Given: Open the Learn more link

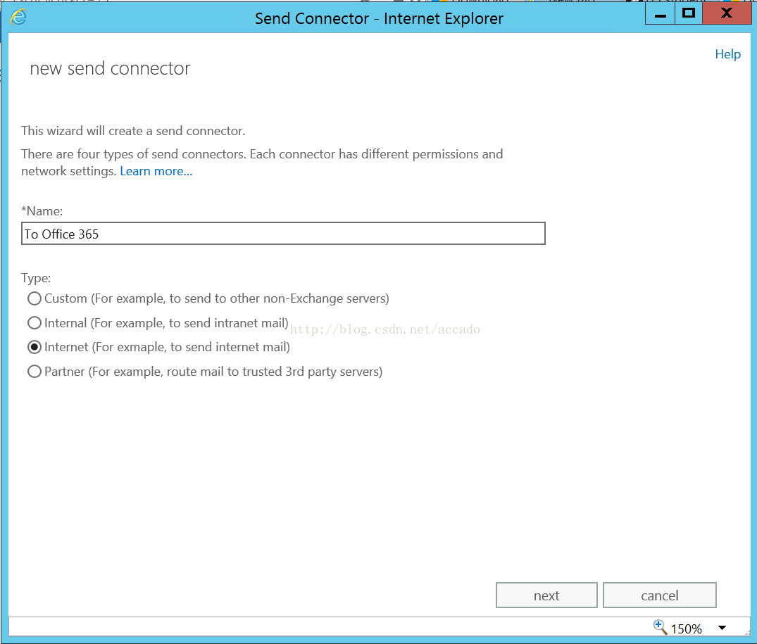Looking at the screenshot, I should [x=156, y=171].
